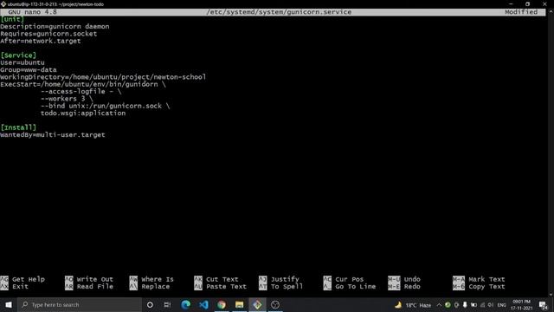Place cursor on the [Unit] section header

[x=12, y=19]
